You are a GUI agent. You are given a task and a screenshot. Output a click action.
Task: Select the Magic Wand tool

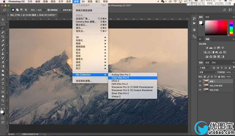coord(3,32)
